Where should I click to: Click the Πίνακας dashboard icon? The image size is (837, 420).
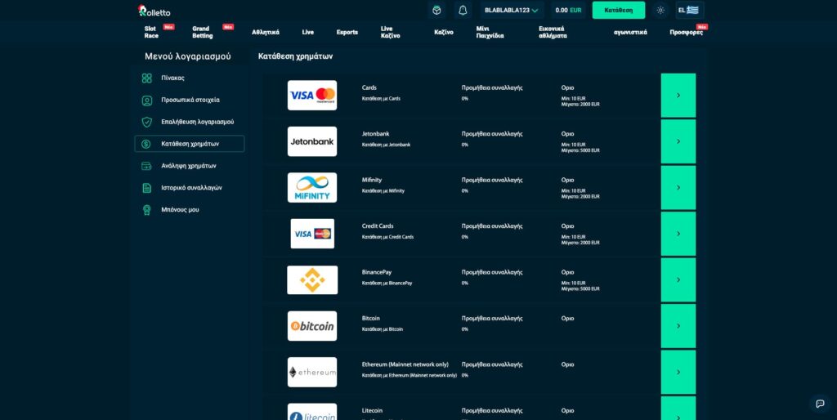click(x=146, y=78)
